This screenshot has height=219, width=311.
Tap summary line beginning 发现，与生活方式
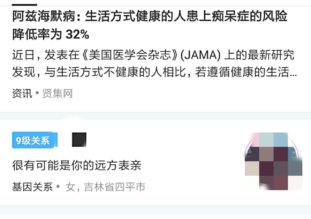click(155, 72)
